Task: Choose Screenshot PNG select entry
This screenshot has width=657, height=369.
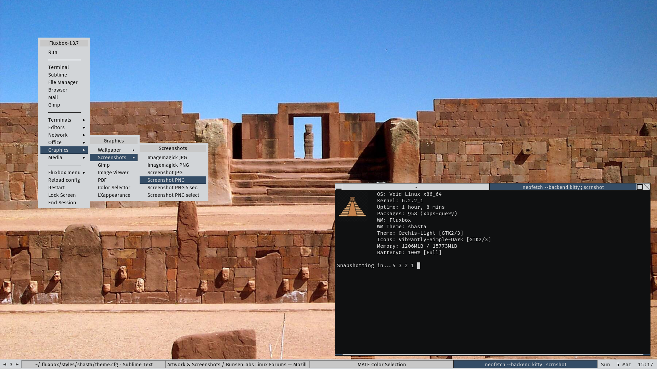Action: (173, 195)
